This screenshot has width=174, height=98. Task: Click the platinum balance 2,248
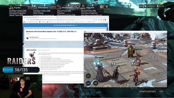160,6
